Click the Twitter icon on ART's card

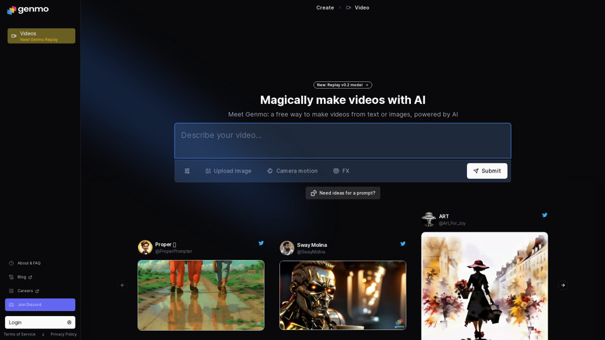click(x=544, y=215)
